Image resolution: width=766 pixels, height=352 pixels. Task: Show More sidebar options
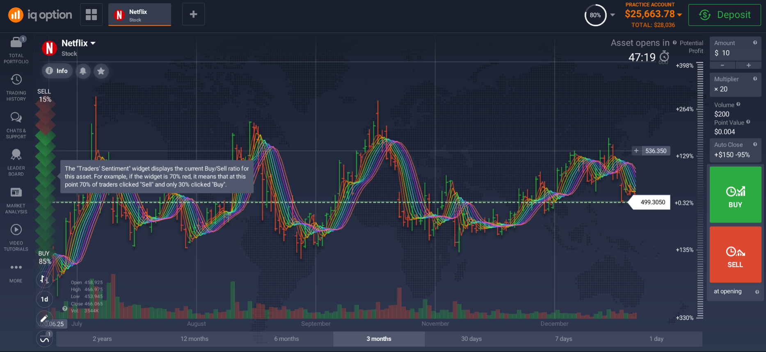coord(16,273)
